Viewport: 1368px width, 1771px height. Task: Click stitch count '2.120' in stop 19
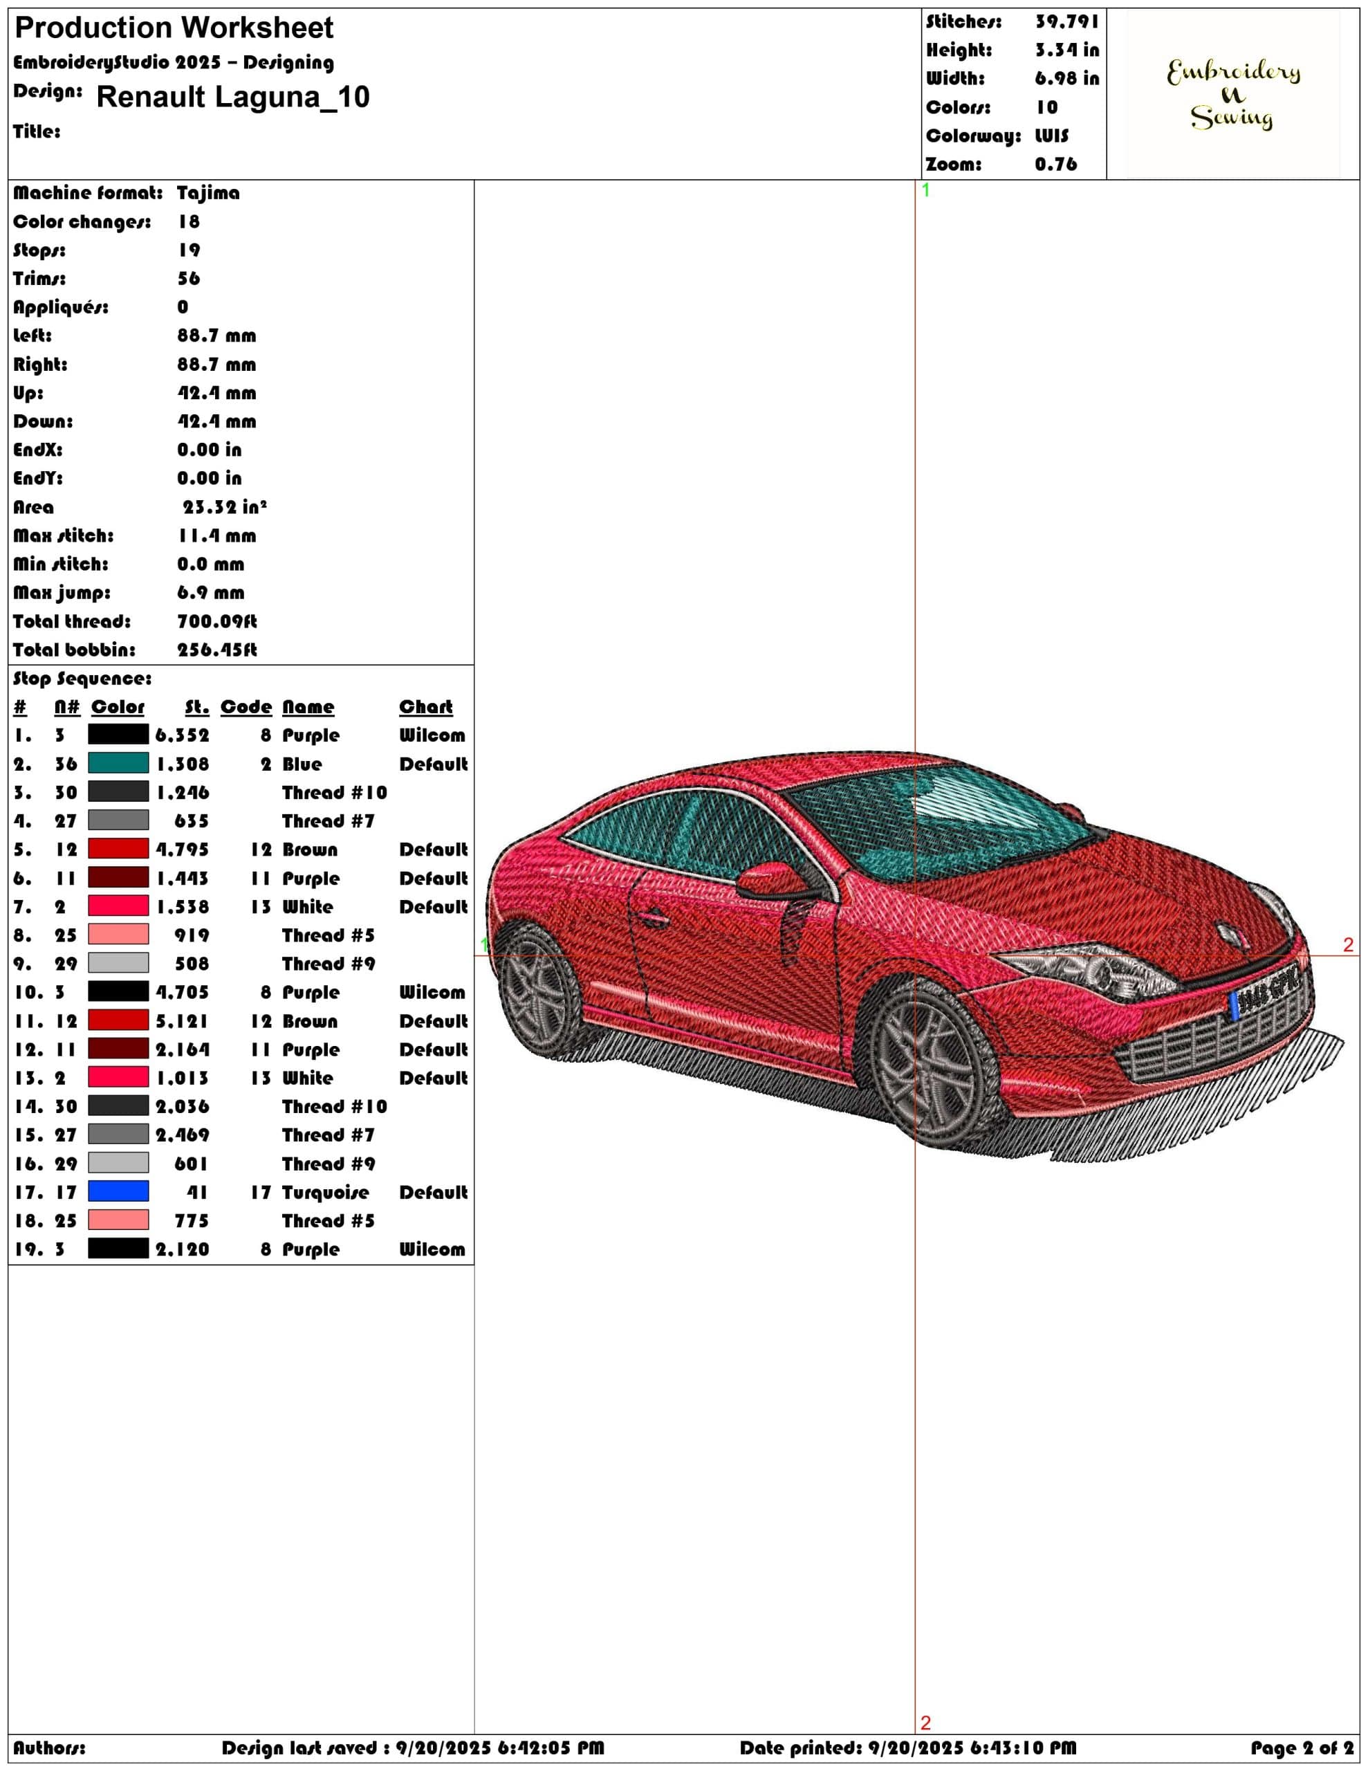183,1249
